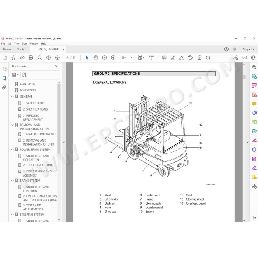Go to next page arrow
The height and width of the screenshot is (258, 258).
(x=57, y=57)
